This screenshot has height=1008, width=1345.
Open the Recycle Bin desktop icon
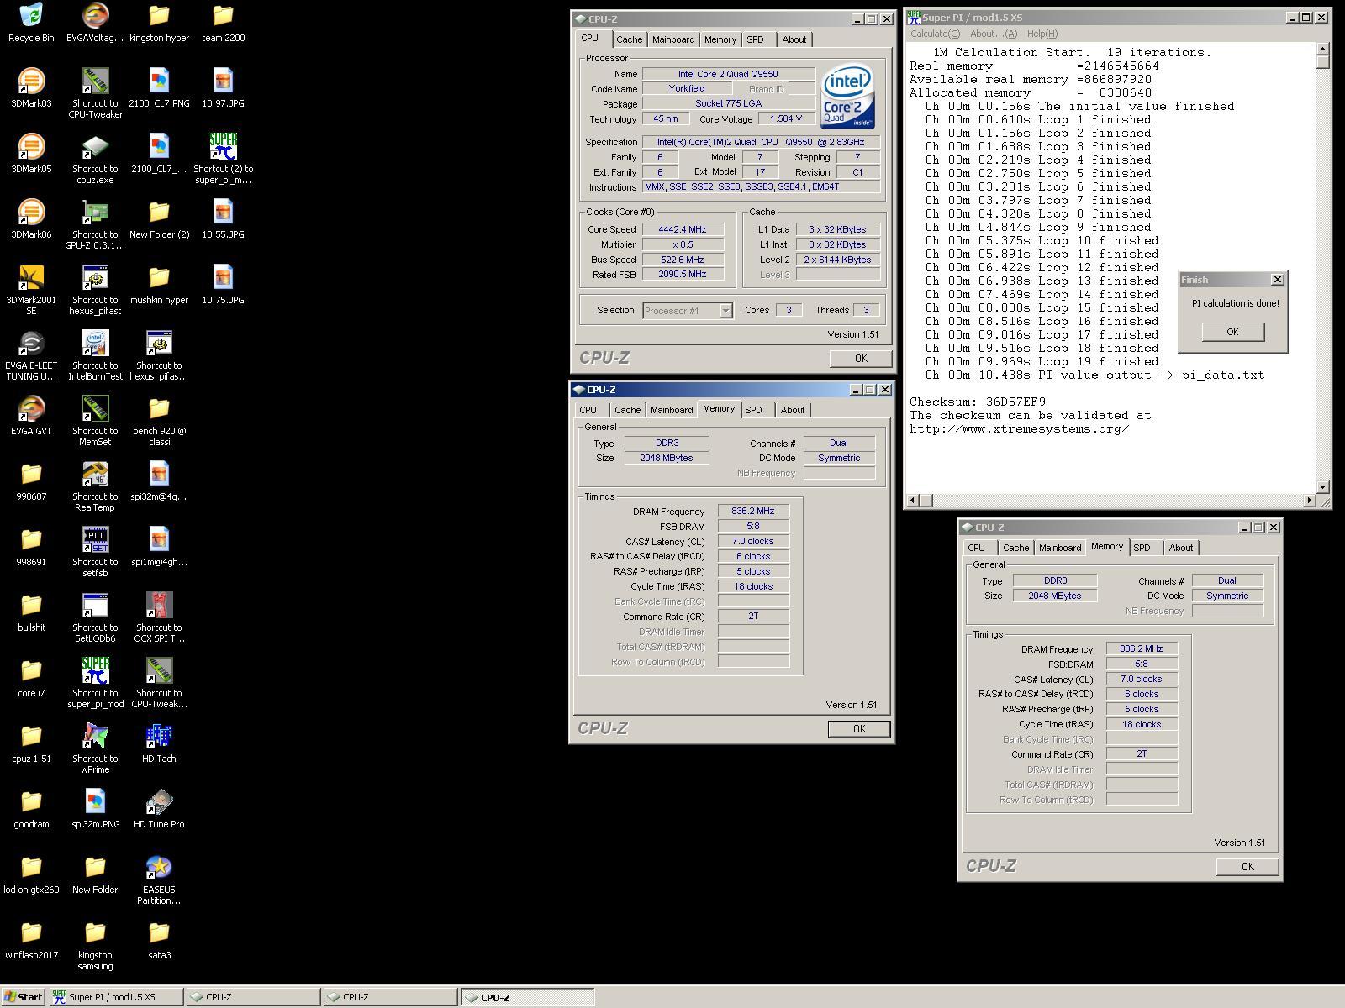(x=31, y=23)
